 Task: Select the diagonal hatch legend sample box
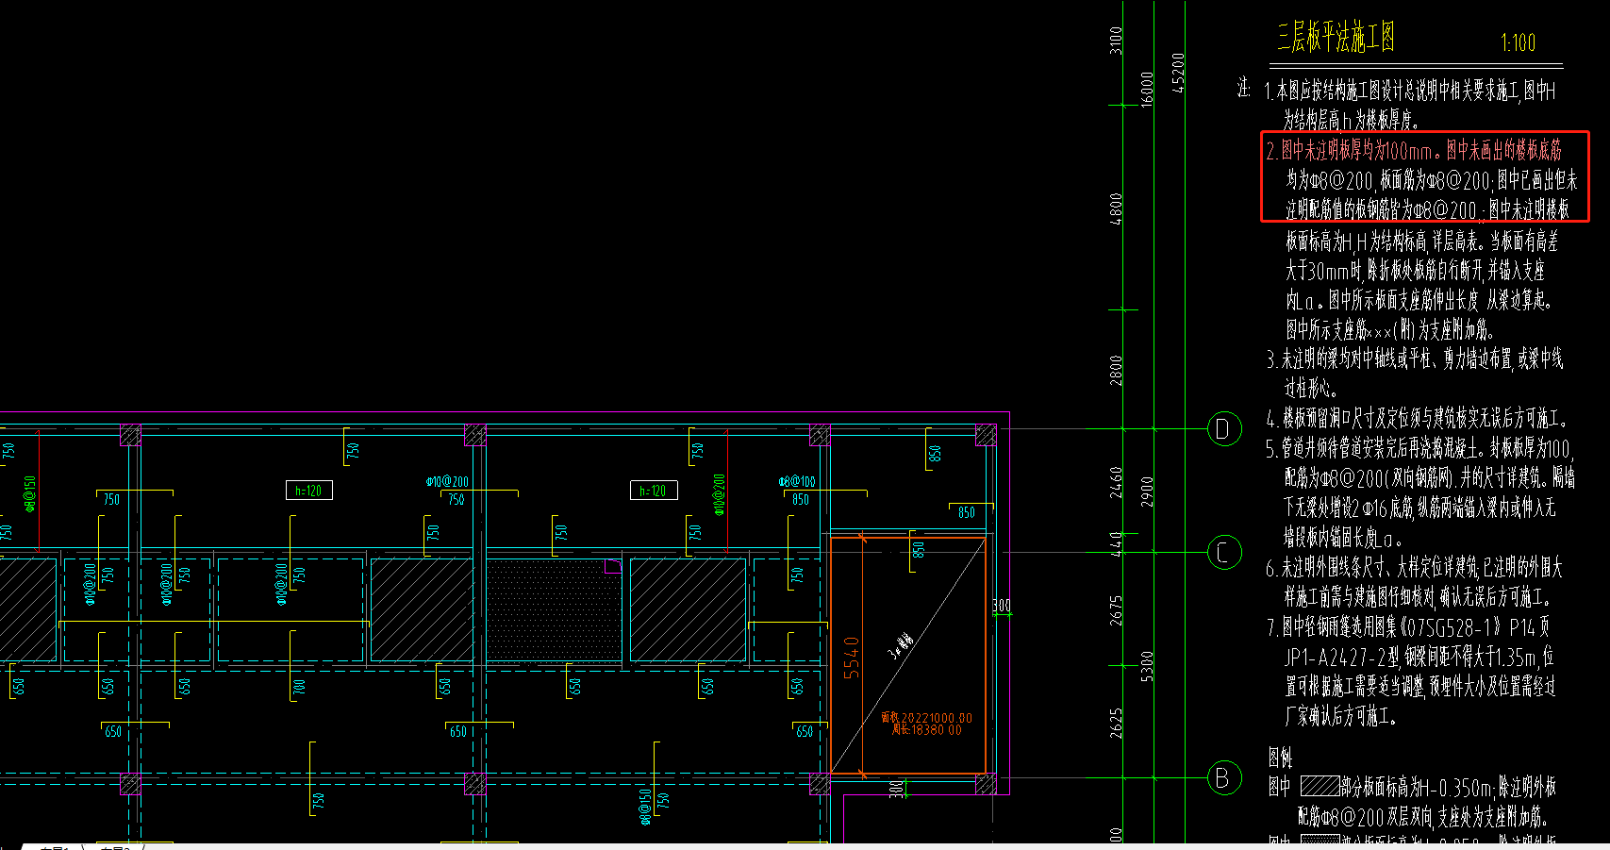pos(1320,786)
